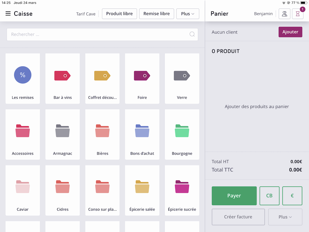Click the Total HT amount 0.00€
Screen dimensions: 309x232
(x=296, y=162)
